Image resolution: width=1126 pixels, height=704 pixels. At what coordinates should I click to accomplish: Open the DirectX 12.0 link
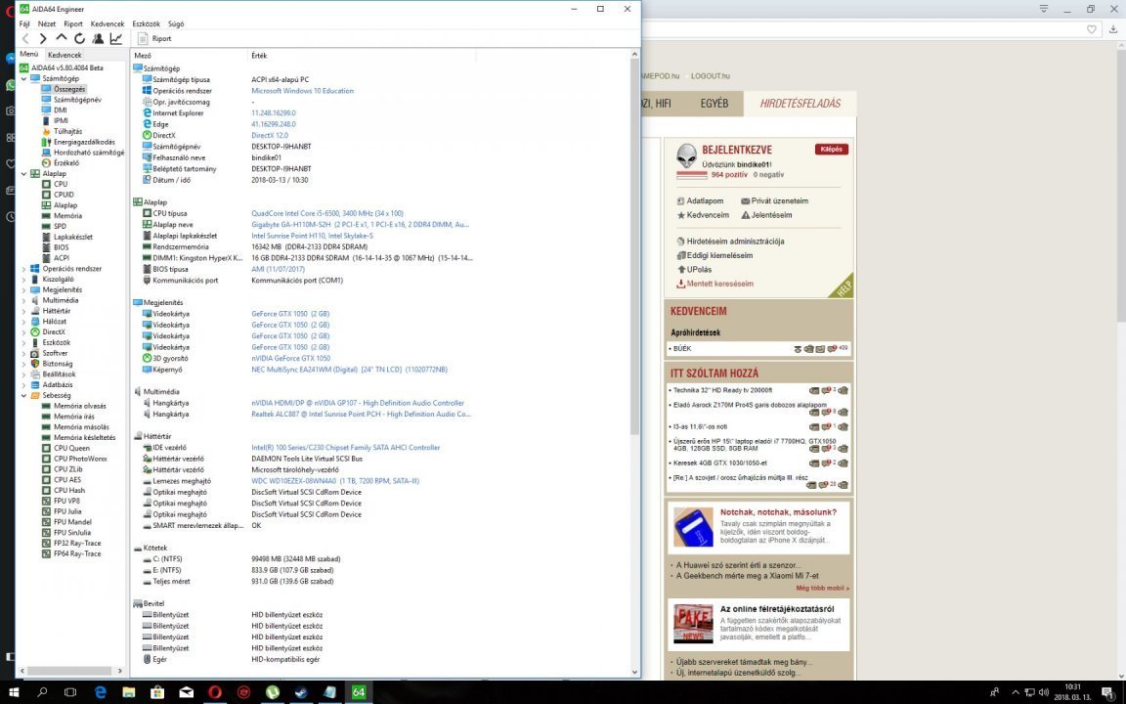[x=270, y=135]
